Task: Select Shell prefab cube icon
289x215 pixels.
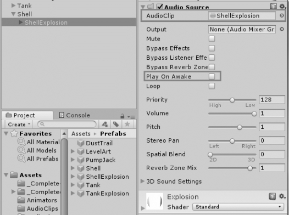Action: (81, 168)
